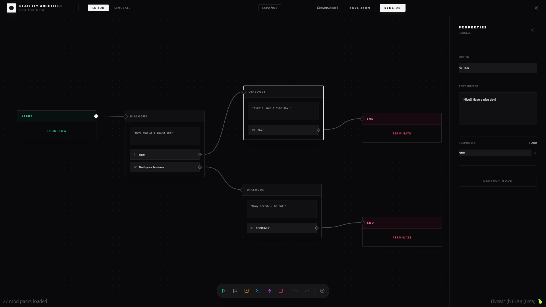Screen dimensions: 546x307
Task: Click the undo arrow in the bottom toolbar
Action: [296, 291]
